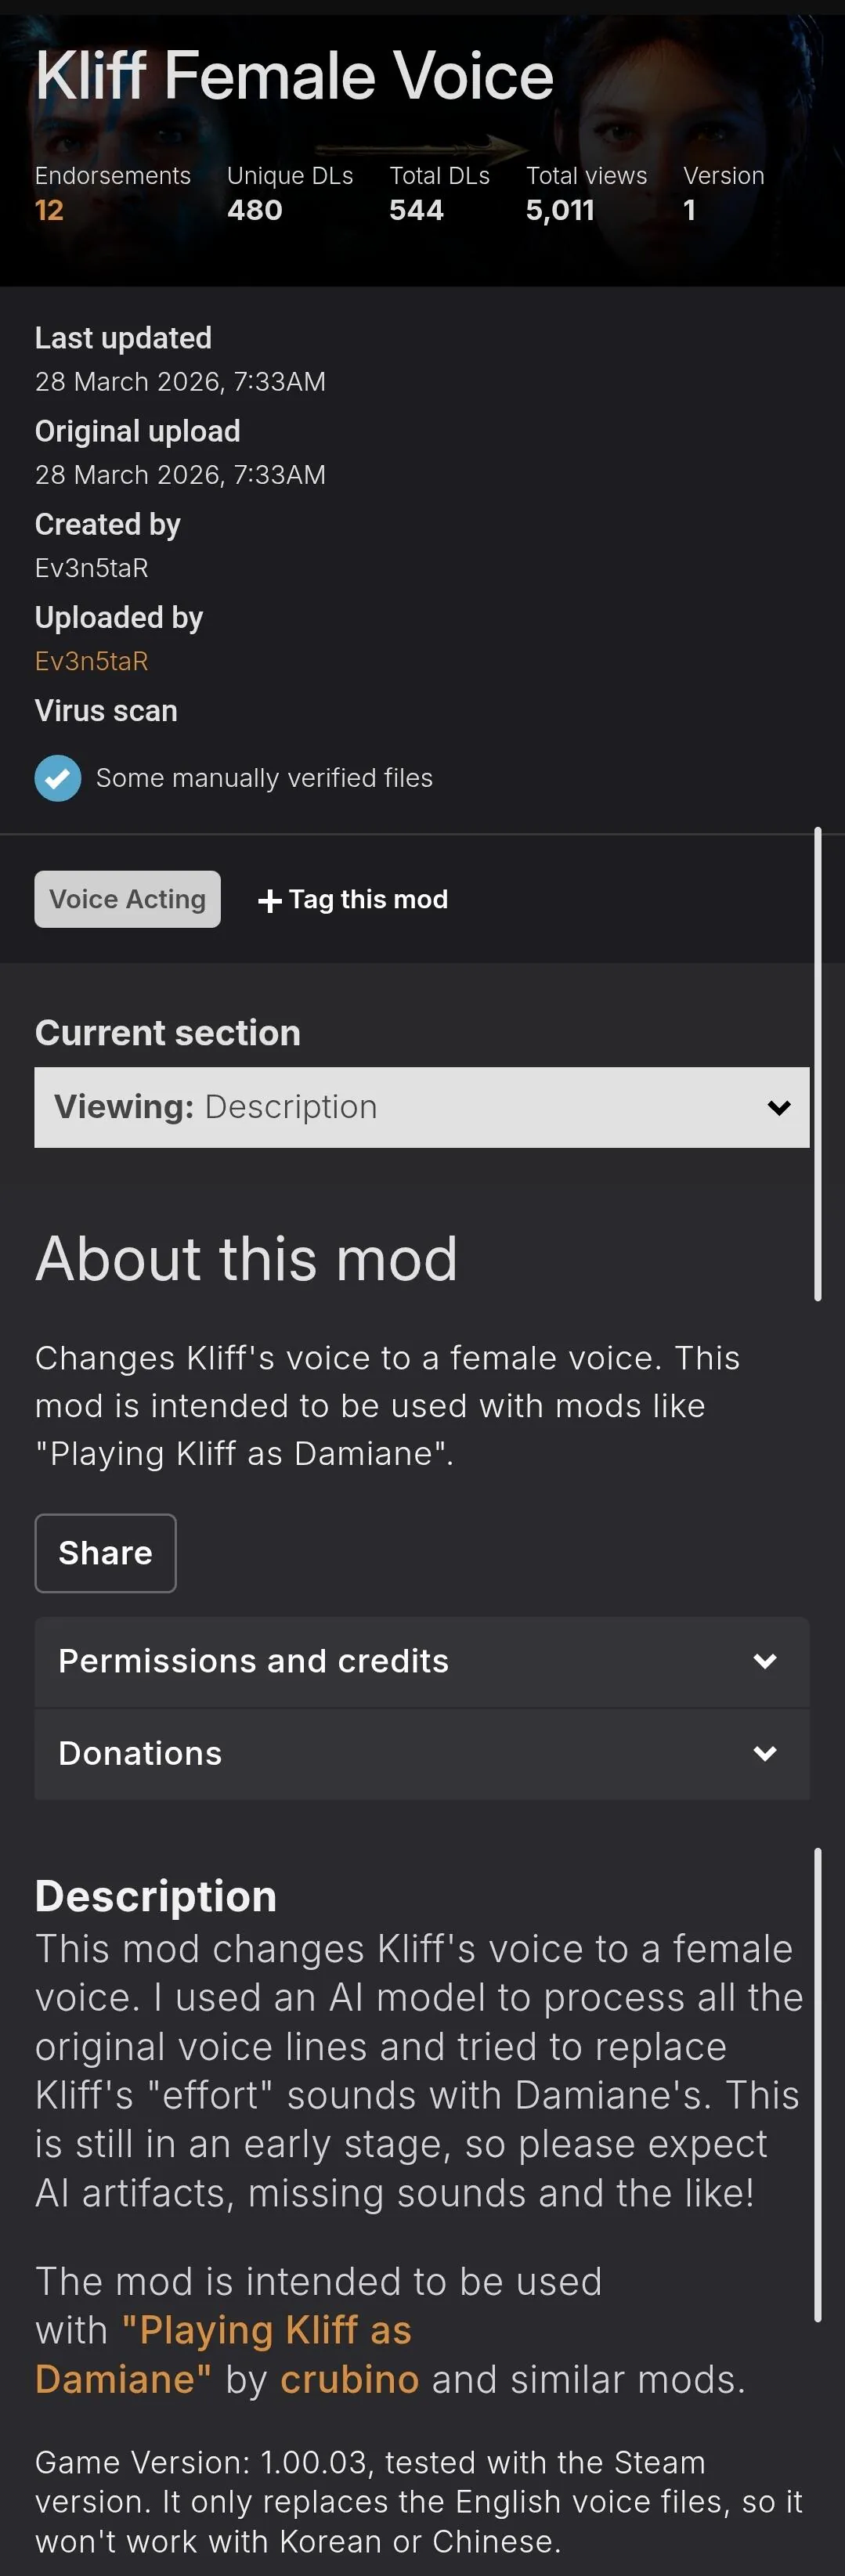Click the orange endorsements count 12

pyautogui.click(x=49, y=210)
